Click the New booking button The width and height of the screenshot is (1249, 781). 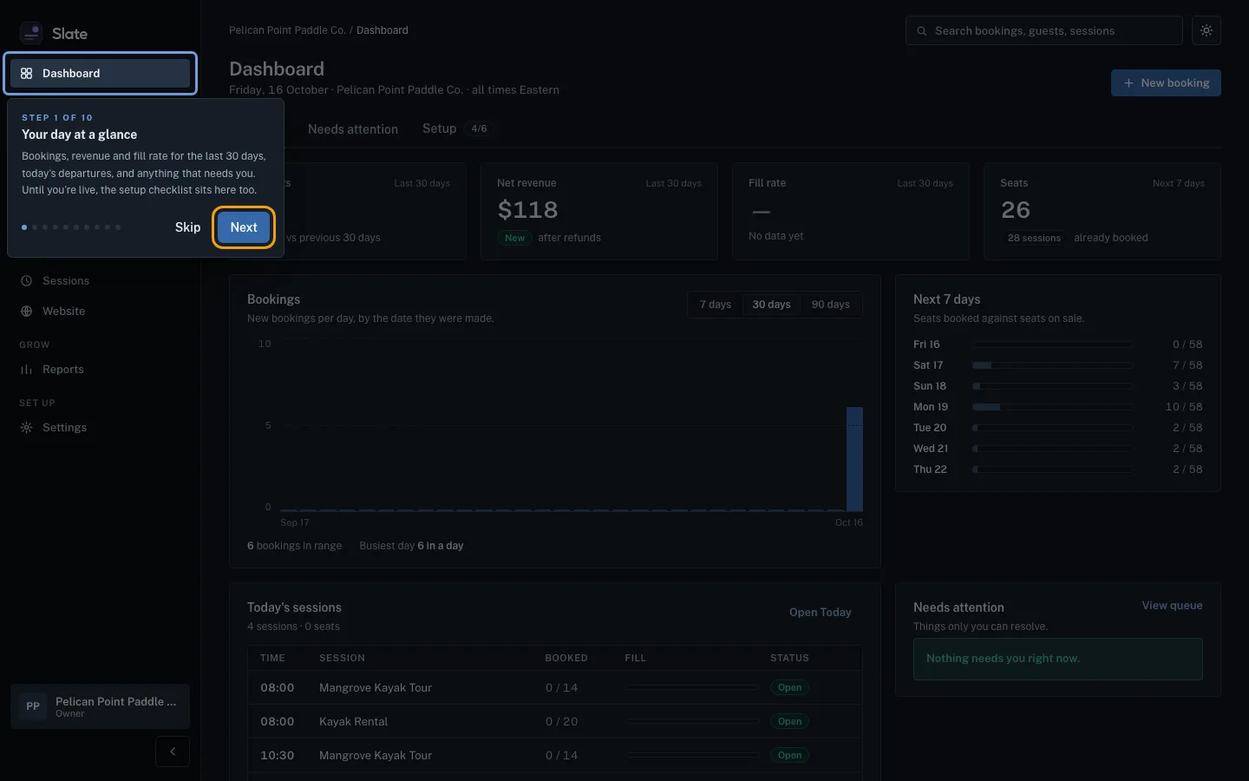pyautogui.click(x=1166, y=83)
